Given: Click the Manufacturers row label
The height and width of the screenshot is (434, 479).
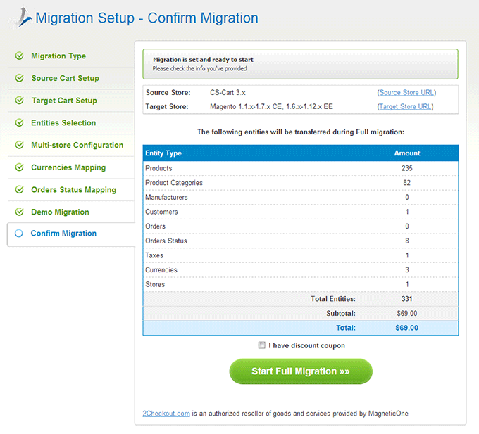Looking at the screenshot, I should click(166, 198).
